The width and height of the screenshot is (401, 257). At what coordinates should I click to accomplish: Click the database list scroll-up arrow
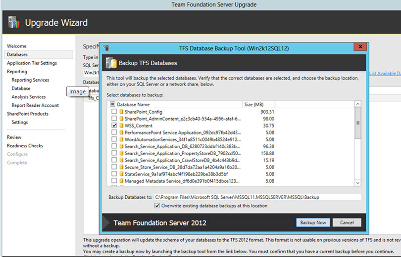point(358,104)
